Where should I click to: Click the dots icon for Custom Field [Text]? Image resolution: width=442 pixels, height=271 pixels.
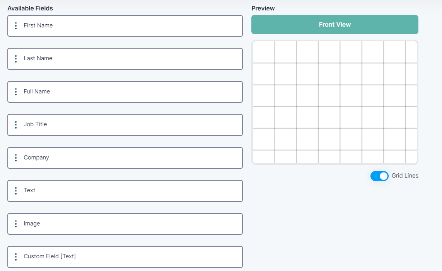[x=16, y=257]
